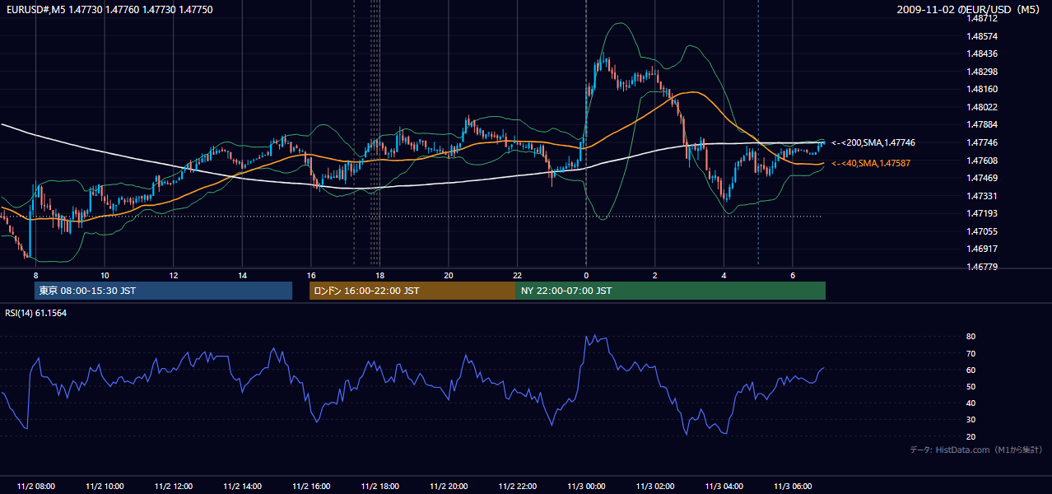Click the 11/2 16:00 time label
Viewport: 1052px width, 494px height.
pos(311,486)
